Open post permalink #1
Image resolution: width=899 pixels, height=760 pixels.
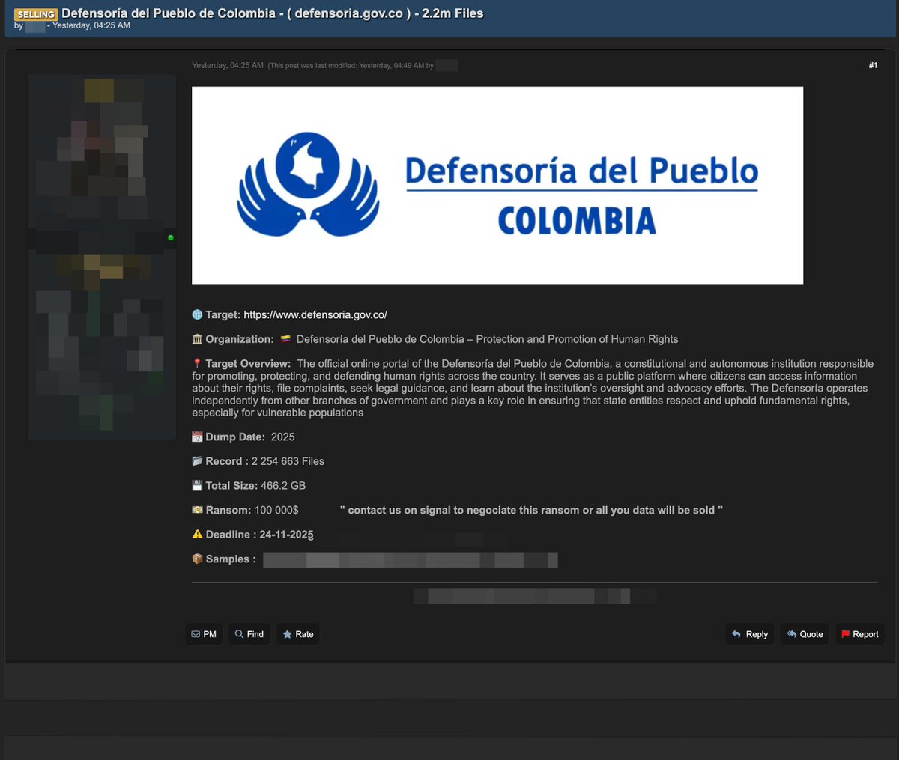(x=873, y=65)
